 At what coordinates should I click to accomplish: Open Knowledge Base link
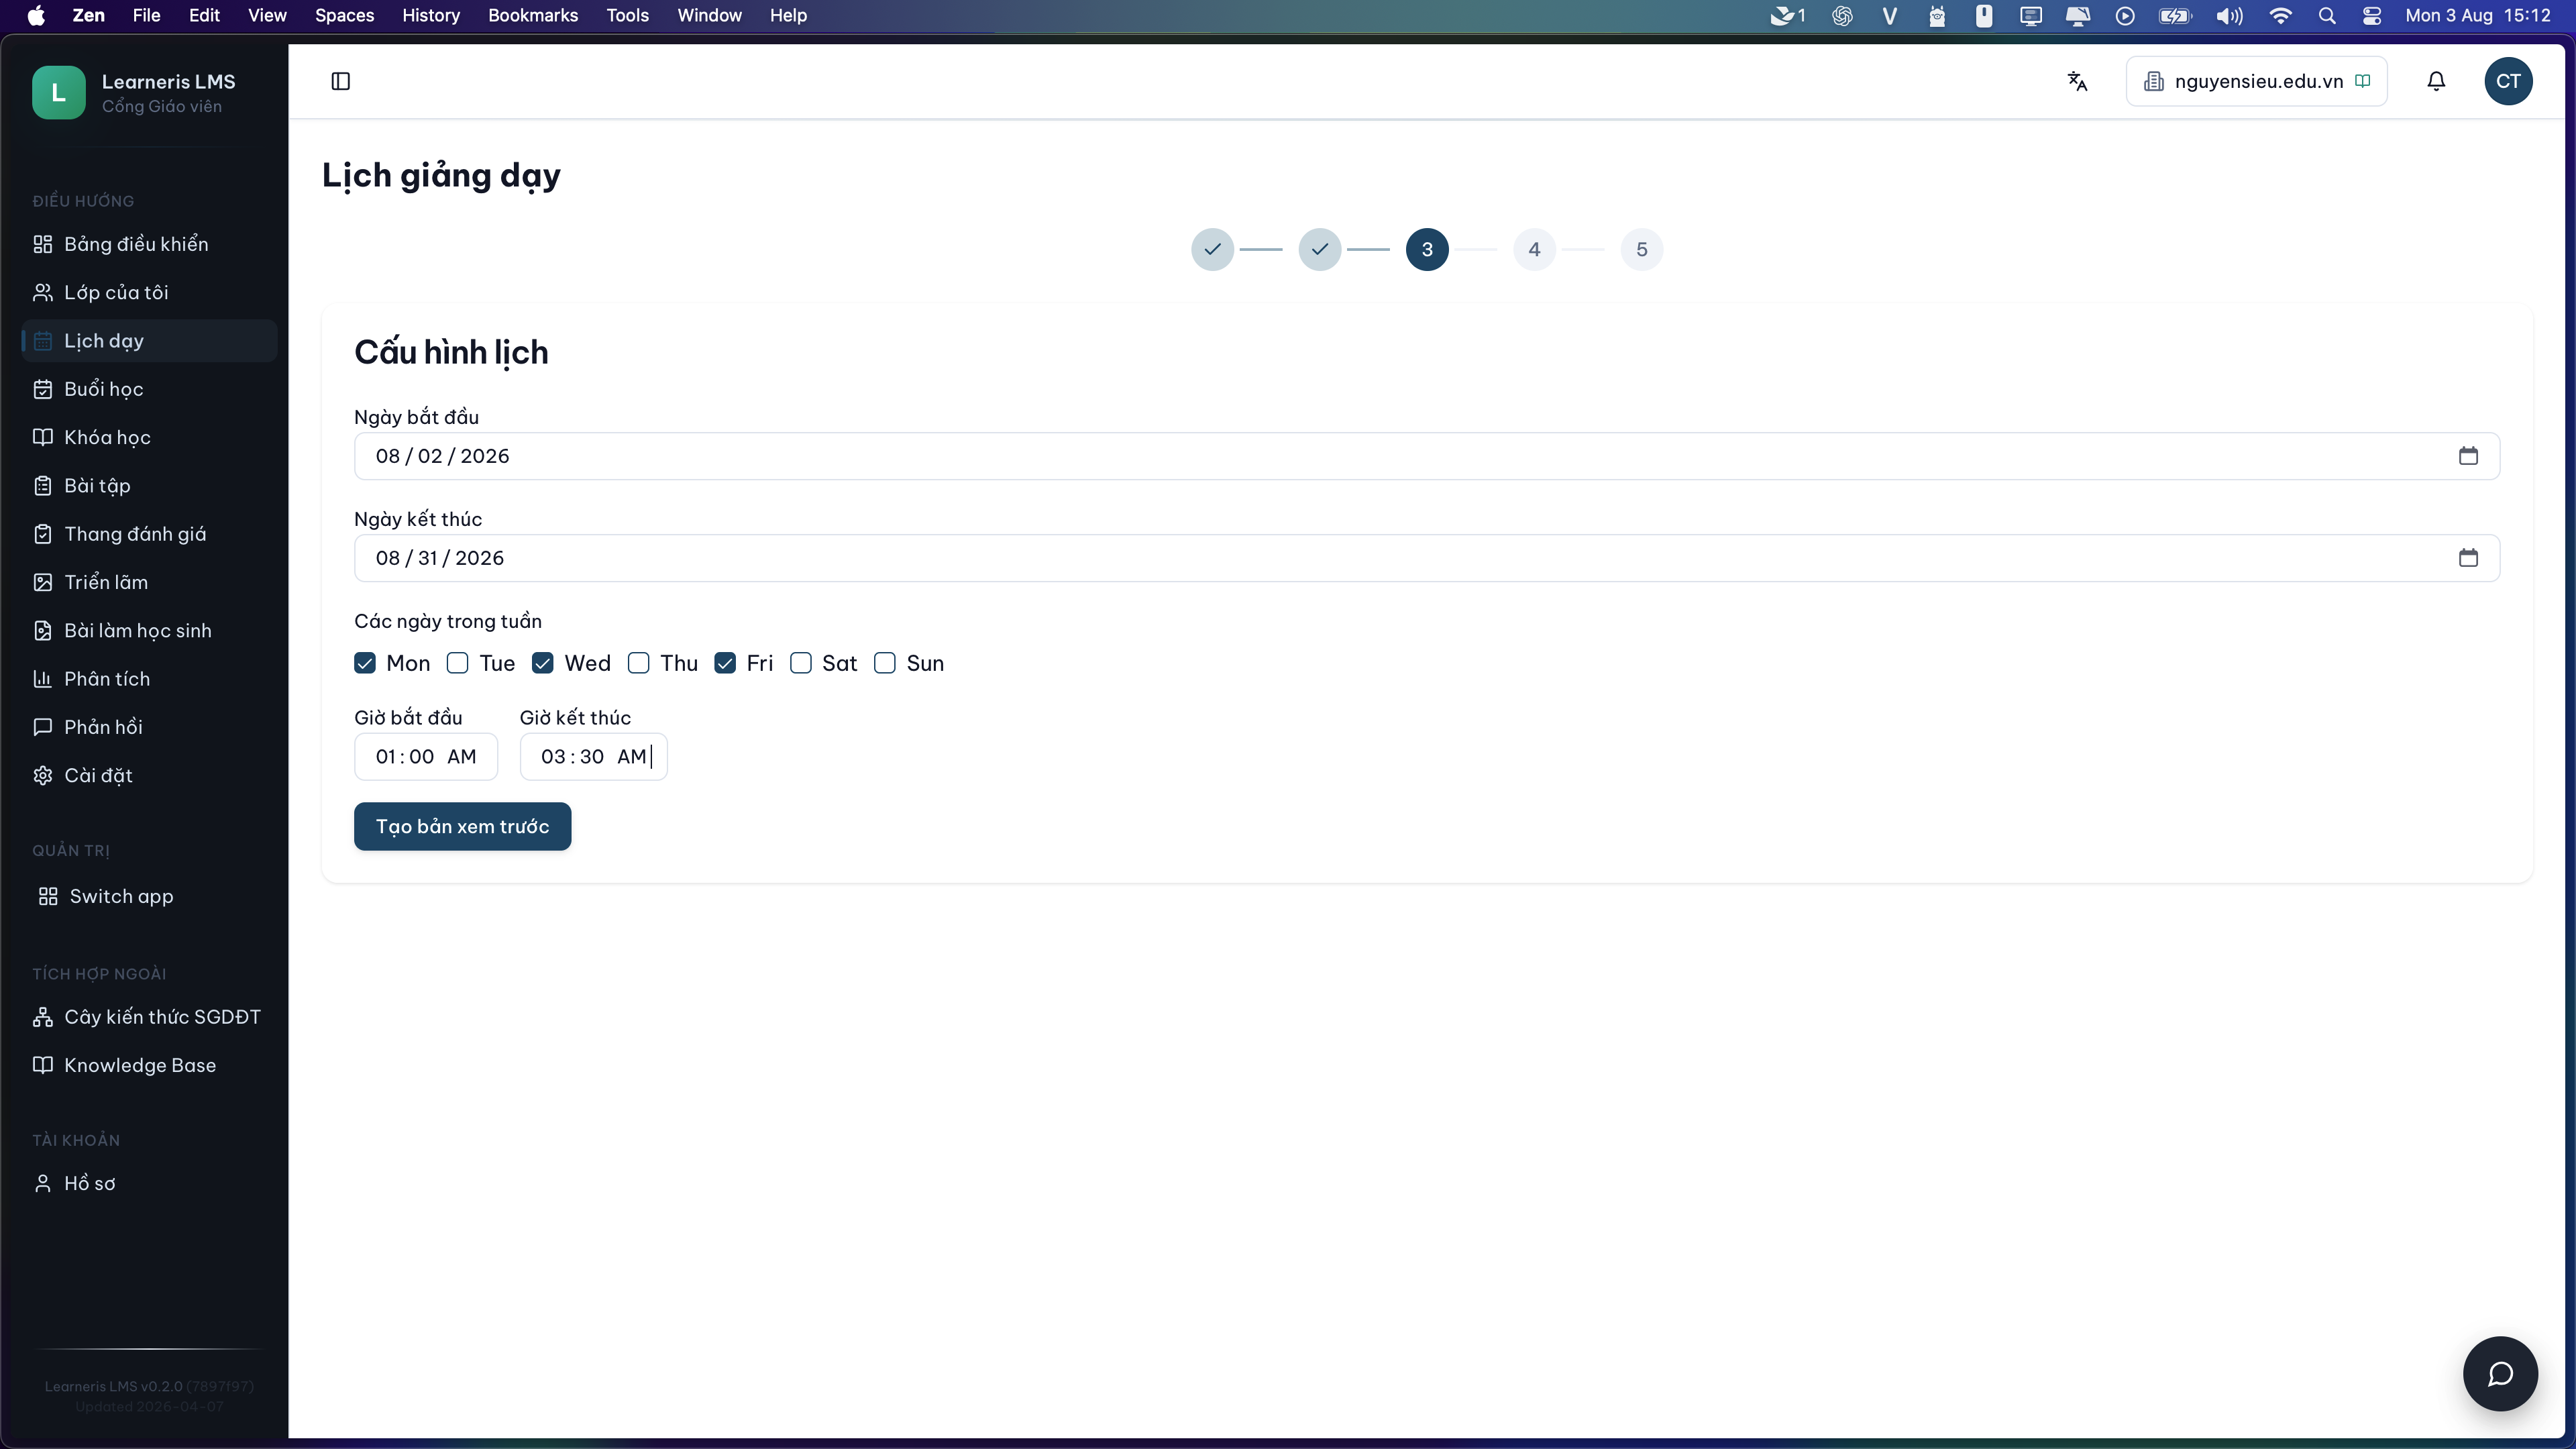[149, 1065]
